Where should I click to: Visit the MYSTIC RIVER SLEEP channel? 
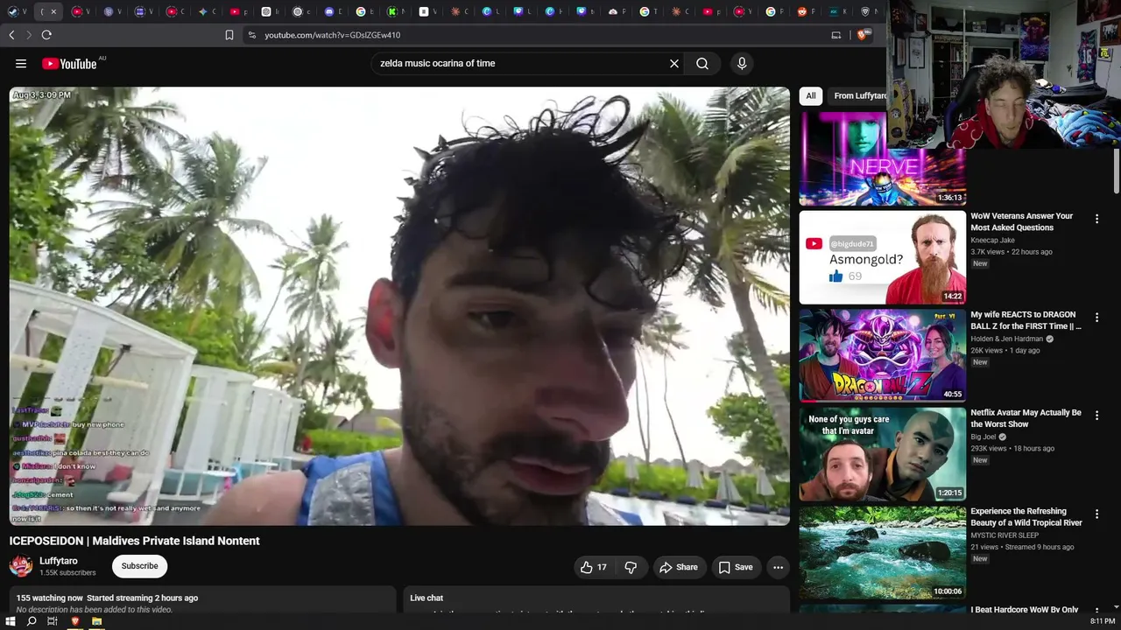pos(1005,535)
